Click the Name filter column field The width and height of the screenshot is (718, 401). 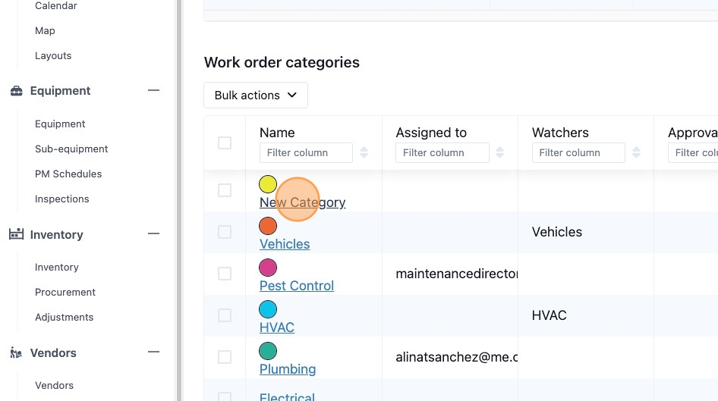pos(306,152)
